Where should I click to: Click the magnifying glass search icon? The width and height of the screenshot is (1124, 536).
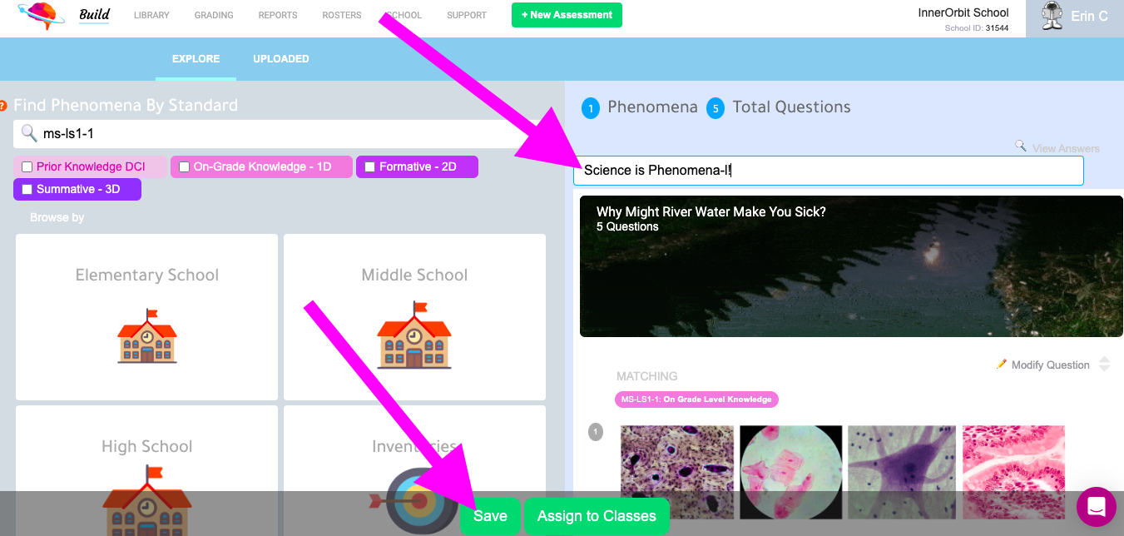[29, 133]
